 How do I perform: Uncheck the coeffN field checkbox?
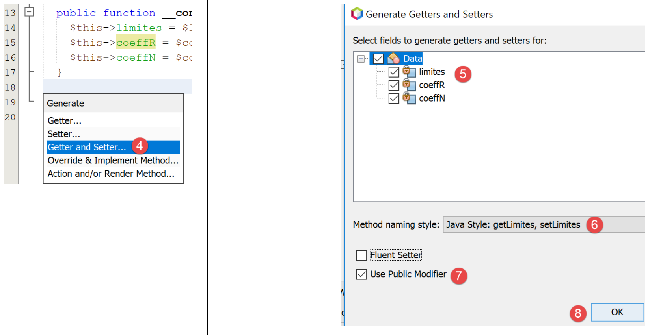[394, 98]
